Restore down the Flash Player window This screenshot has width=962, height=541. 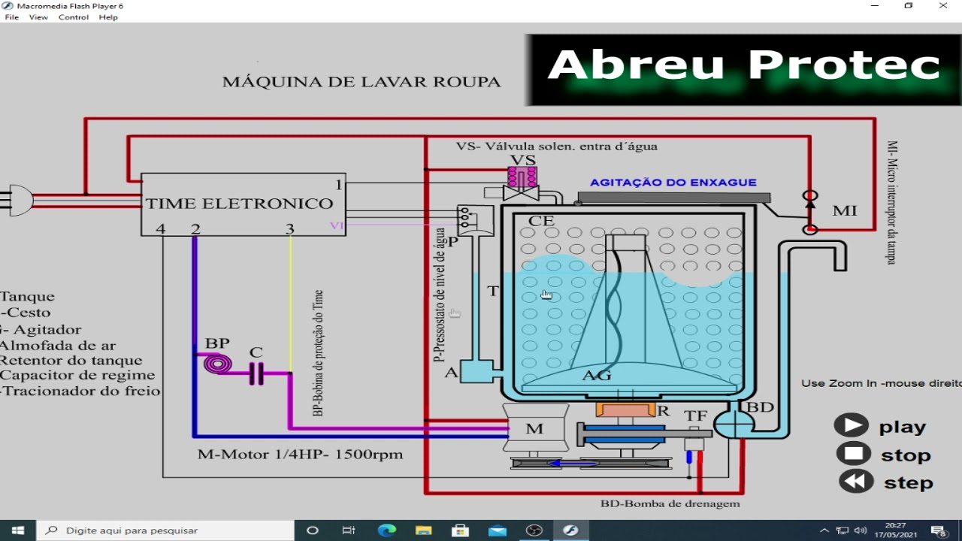[x=909, y=6]
